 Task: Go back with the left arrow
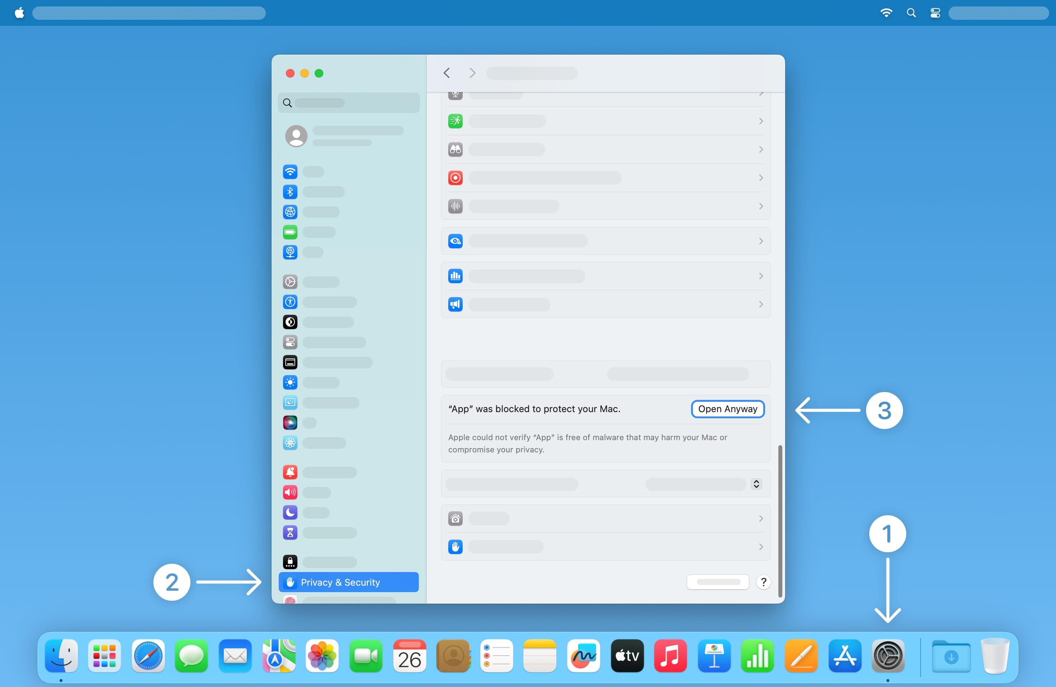pos(446,73)
